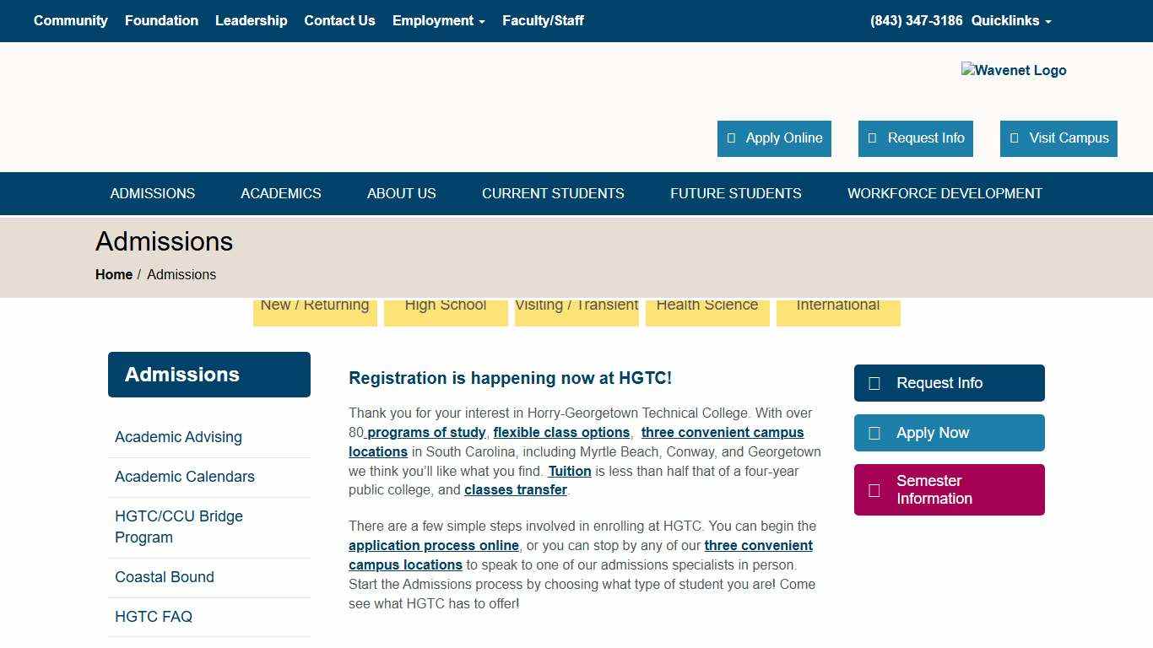Click the icon beside Semester Information
1153x648 pixels.
pos(874,490)
